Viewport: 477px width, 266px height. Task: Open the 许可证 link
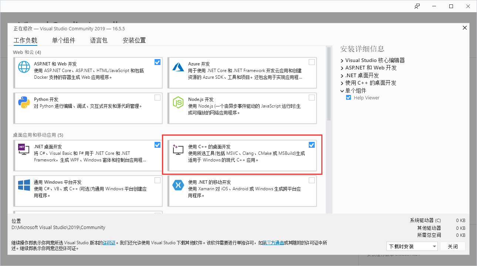pos(109,243)
